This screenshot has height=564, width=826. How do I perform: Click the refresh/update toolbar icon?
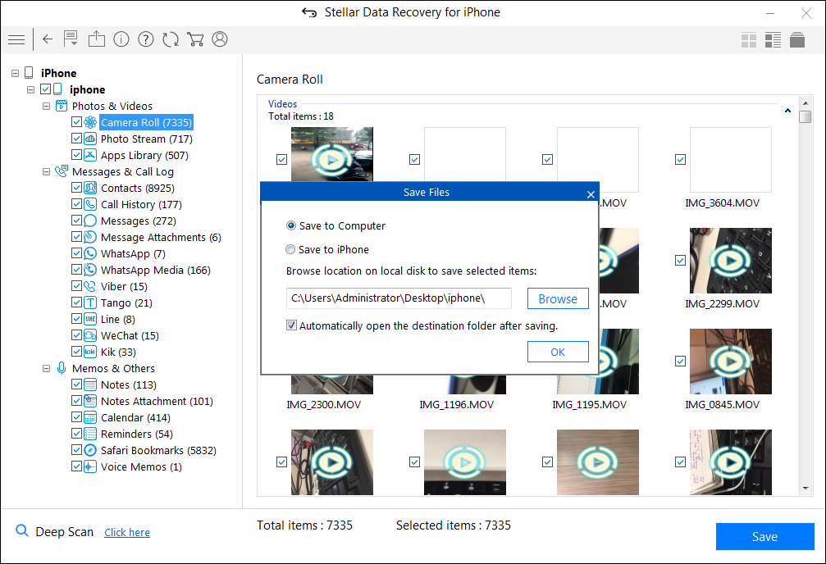click(171, 39)
